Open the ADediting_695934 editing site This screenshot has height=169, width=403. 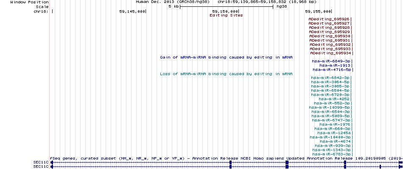(x=331, y=53)
